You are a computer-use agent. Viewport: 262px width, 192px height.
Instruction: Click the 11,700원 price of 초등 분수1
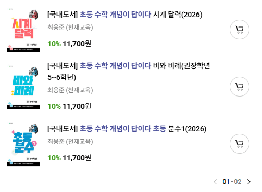pos(77,158)
